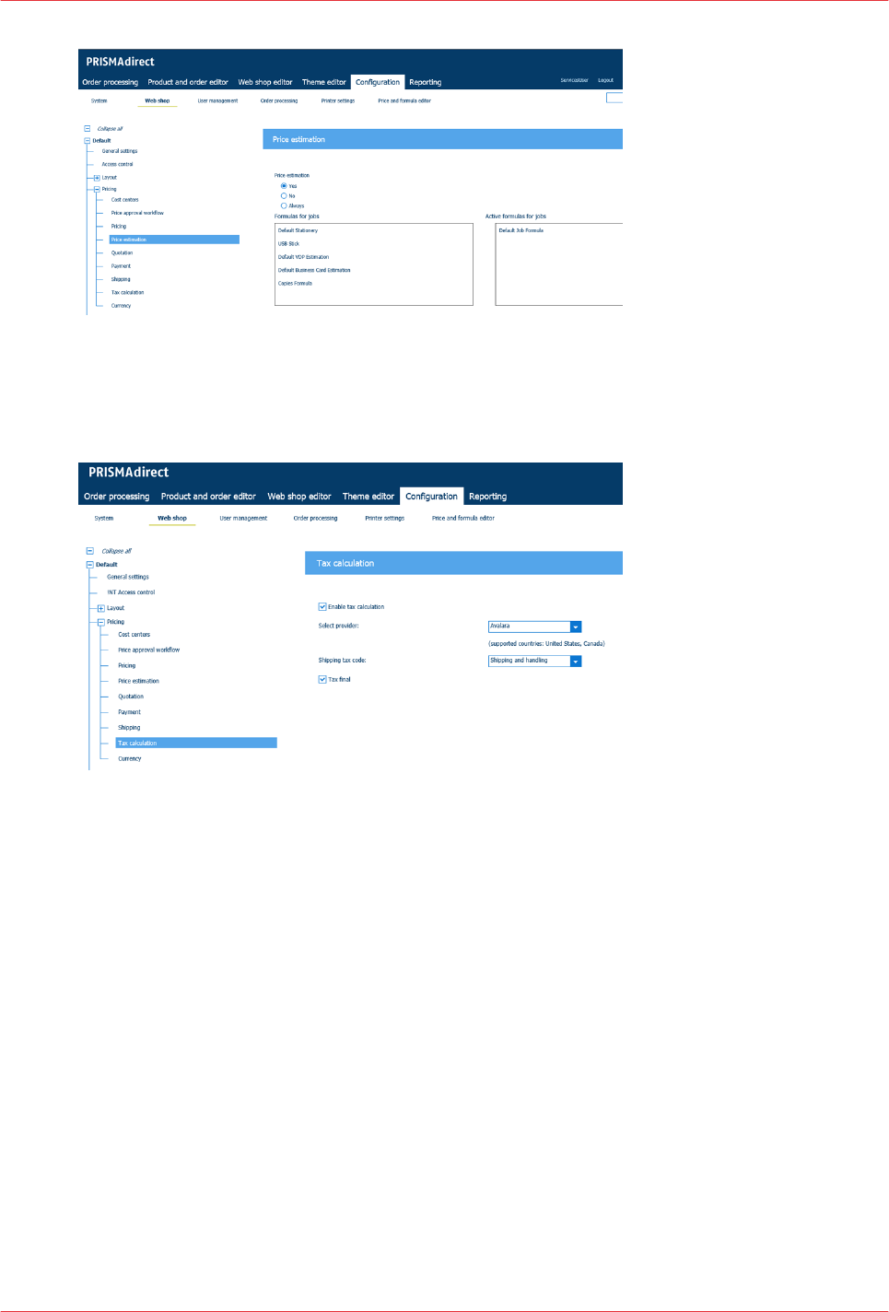The height and width of the screenshot is (1312, 889).
Task: Open Theme editor tab in lower screenshot
Action: pos(368,497)
